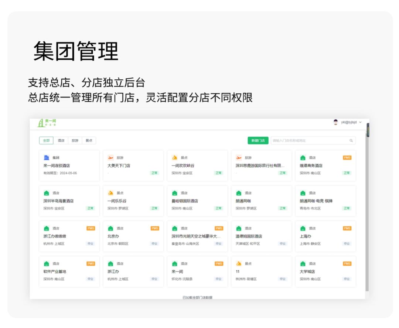This screenshot has height=328, width=399.
Task: Select the 正常 status tag on 曼哈顿国际酒店
Action: click(219, 208)
